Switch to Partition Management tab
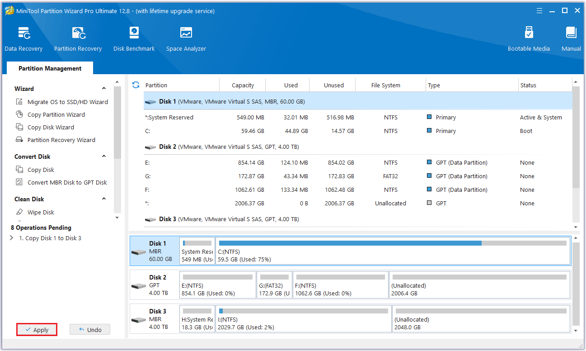Image resolution: width=586 pixels, height=351 pixels. coord(50,68)
